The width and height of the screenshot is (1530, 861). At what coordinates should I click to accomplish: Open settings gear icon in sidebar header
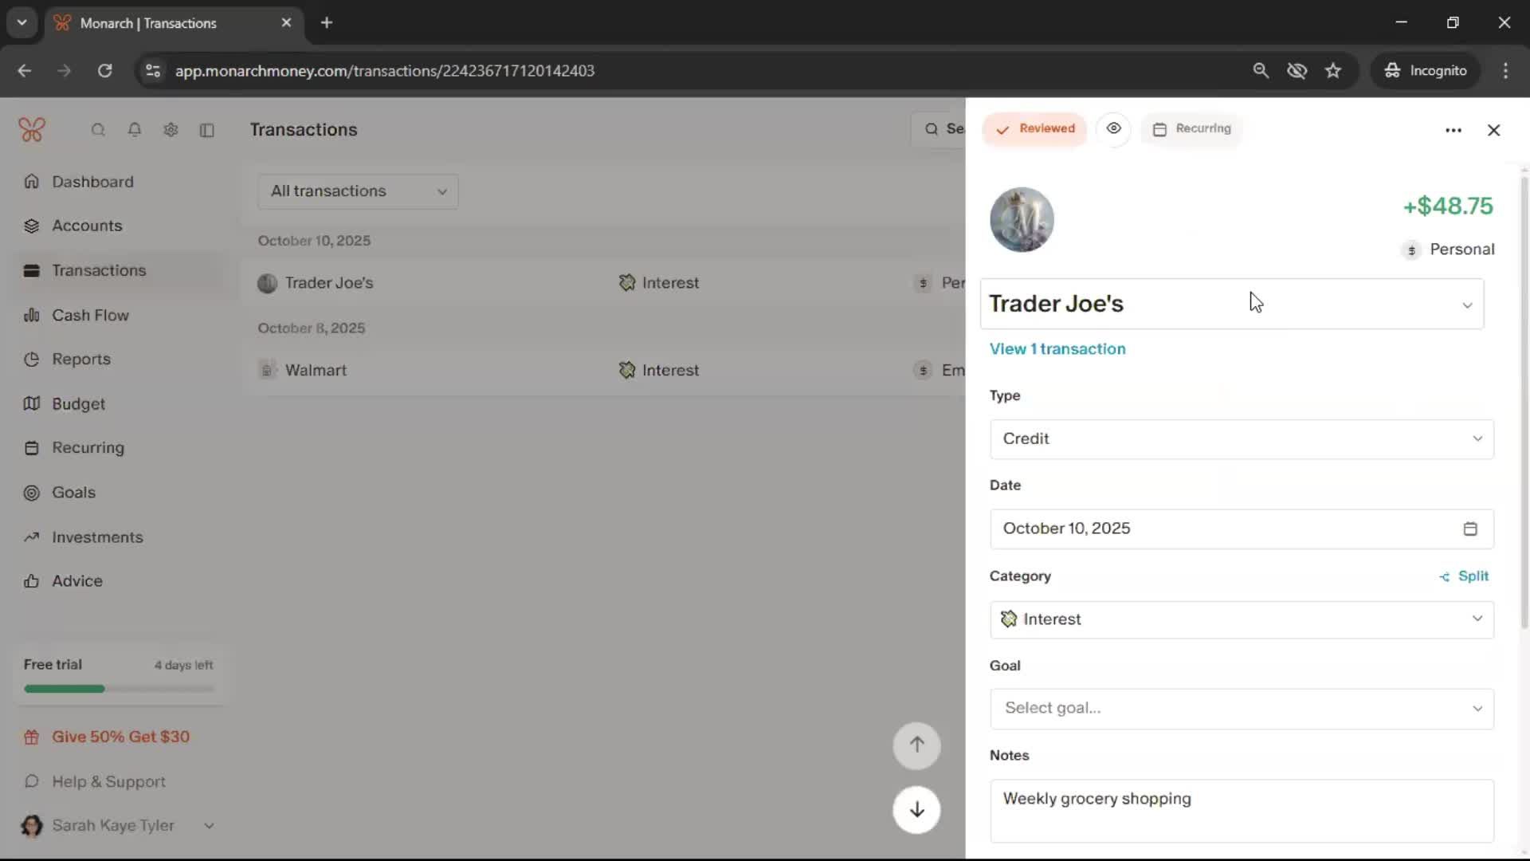pyautogui.click(x=171, y=130)
